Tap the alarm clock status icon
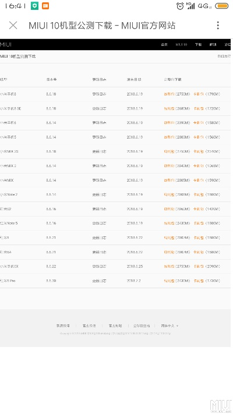 coord(180,6)
